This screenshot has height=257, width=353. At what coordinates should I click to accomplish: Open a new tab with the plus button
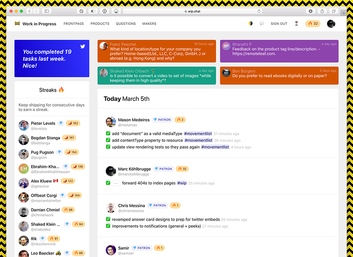tap(344, 13)
